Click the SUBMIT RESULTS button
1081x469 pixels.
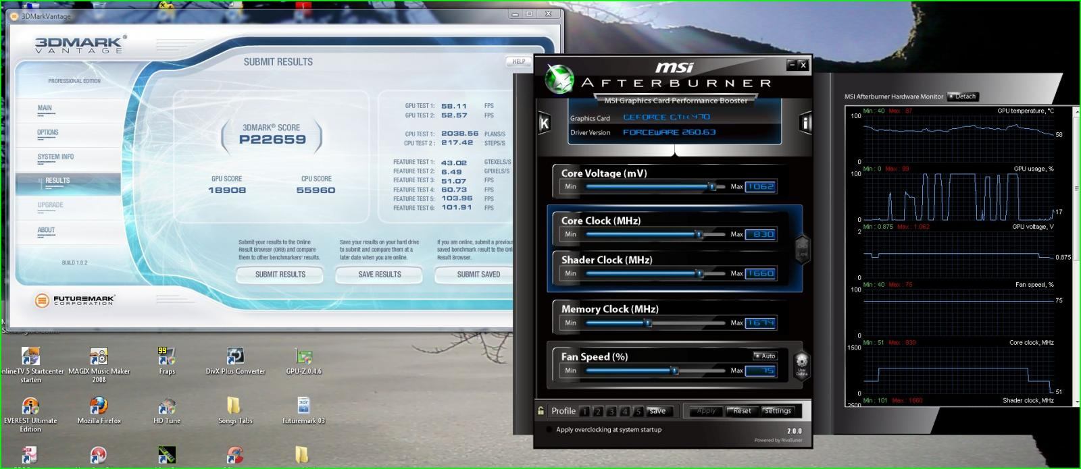(280, 275)
